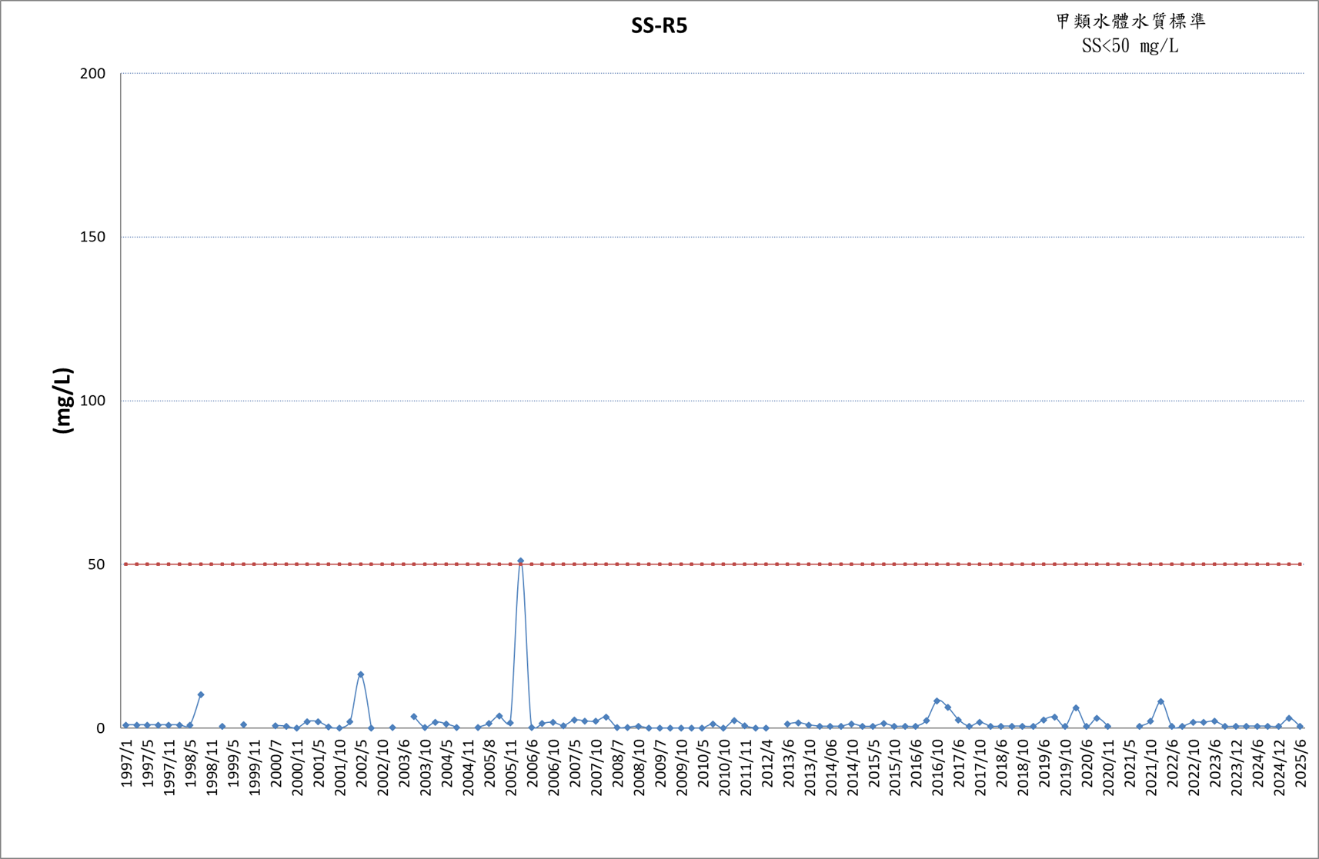This screenshot has height=859, width=1319.
Task: Click the x-axis label 2008/7
Action: (x=618, y=764)
